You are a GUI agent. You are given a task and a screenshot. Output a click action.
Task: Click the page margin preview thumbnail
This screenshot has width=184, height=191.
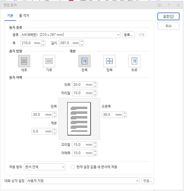click(79, 119)
